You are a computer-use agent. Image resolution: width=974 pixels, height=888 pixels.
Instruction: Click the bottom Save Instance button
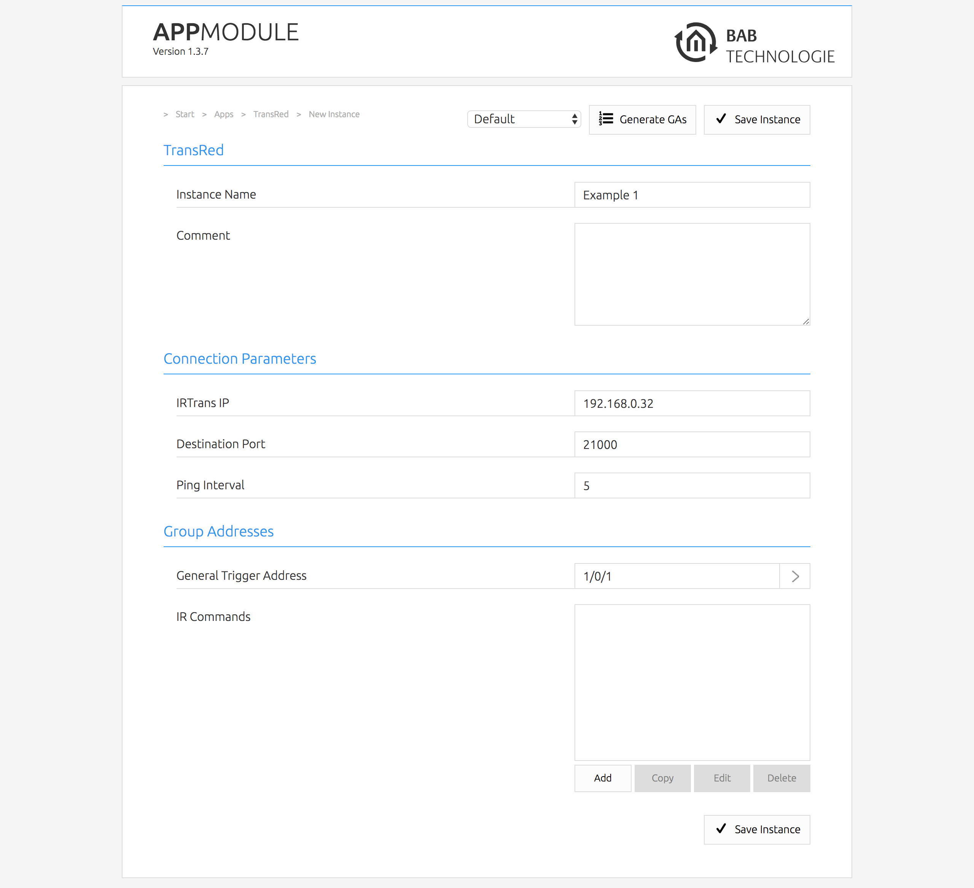point(757,829)
